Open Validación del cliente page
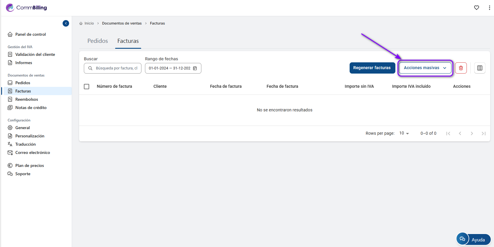The height and width of the screenshot is (247, 494). pos(35,54)
